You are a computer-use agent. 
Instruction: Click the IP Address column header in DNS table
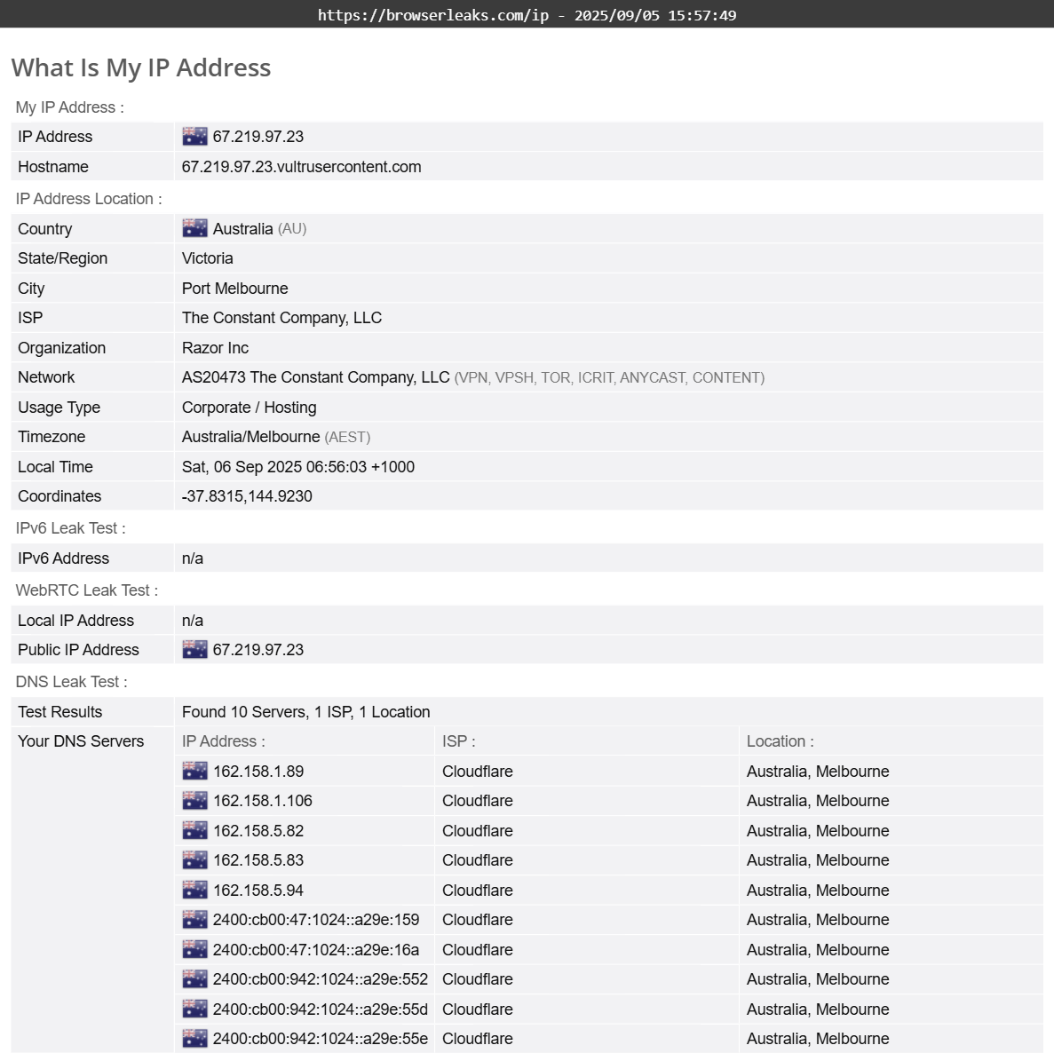click(223, 741)
